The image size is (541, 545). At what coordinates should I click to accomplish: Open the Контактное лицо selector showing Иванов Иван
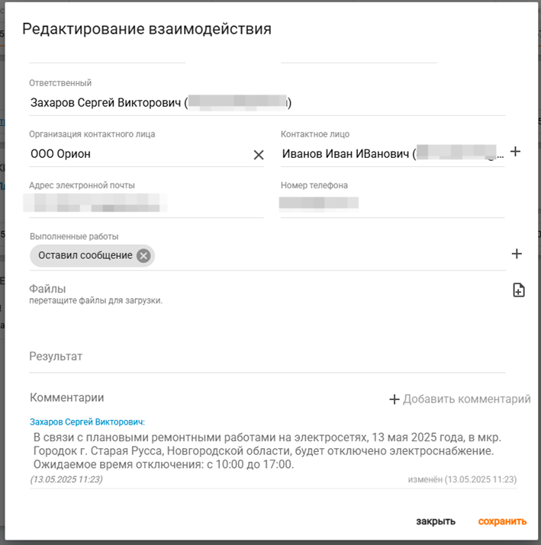392,154
